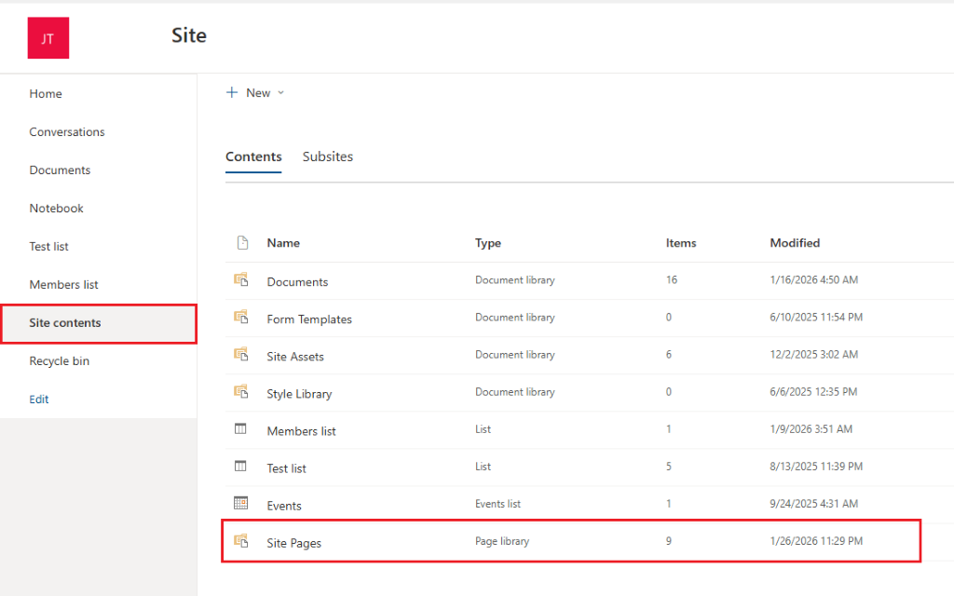Open the Documents library name link

pos(297,281)
